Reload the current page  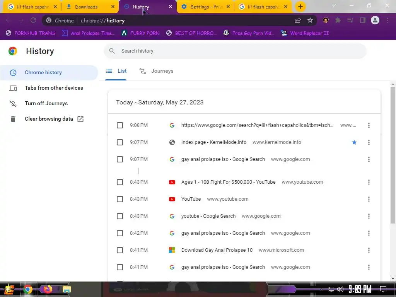click(33, 20)
